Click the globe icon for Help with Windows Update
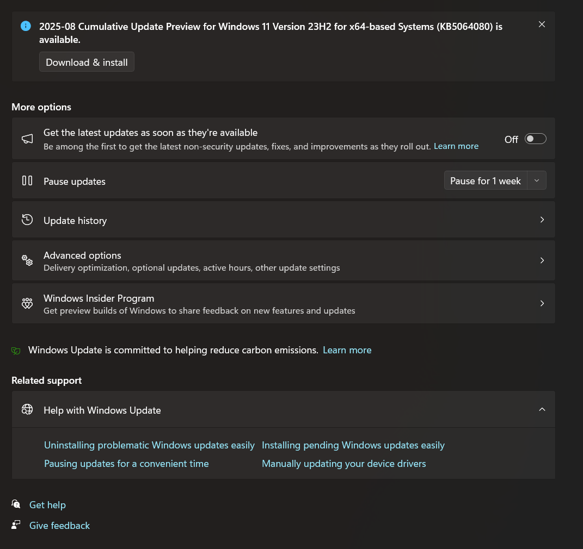583x549 pixels. tap(27, 409)
